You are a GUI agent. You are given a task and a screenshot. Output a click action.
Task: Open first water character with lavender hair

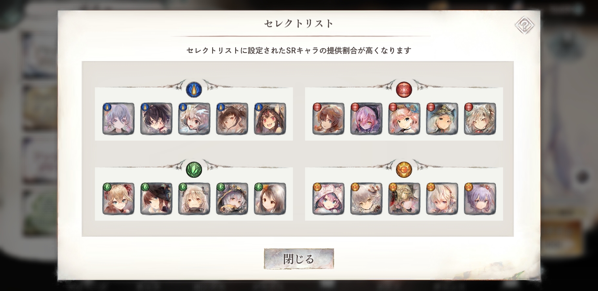[118, 119]
